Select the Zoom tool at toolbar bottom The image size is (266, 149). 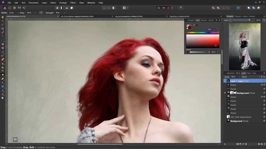pyautogui.click(x=2, y=98)
